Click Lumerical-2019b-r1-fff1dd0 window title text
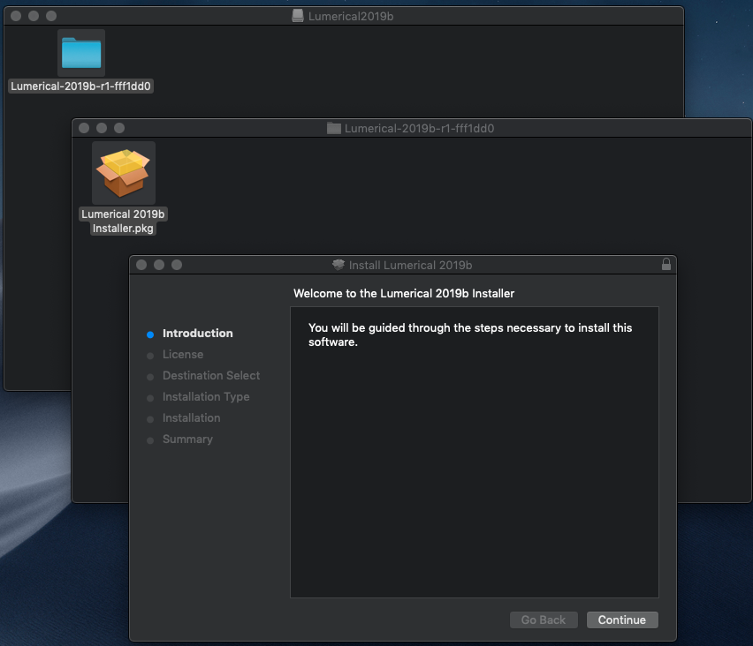Screen dimensions: 753x646 point(419,129)
